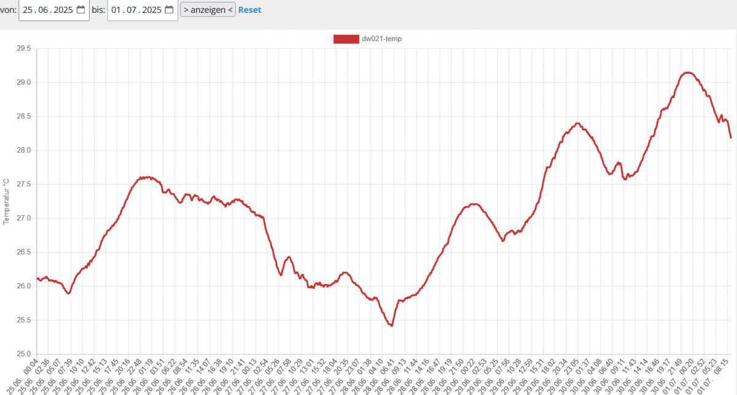Click the curve's highest peak above 29.0°C
Screen dimensions: 737x395
pos(688,72)
